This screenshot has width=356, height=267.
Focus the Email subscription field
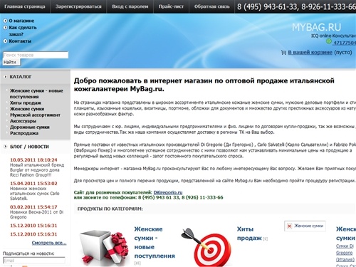click(34, 261)
